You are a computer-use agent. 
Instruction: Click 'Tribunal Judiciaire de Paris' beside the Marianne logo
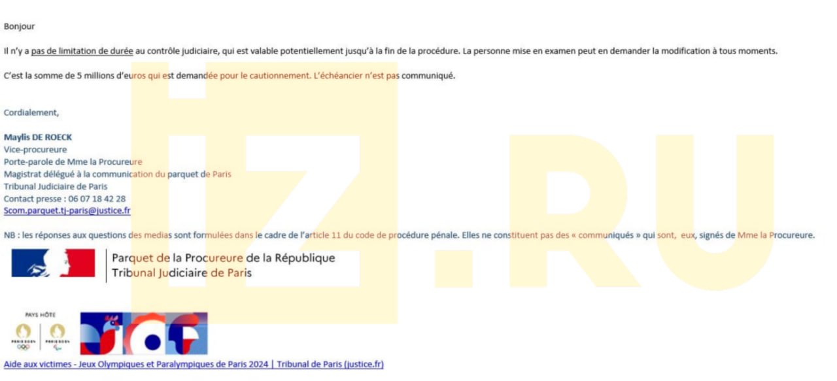181,273
